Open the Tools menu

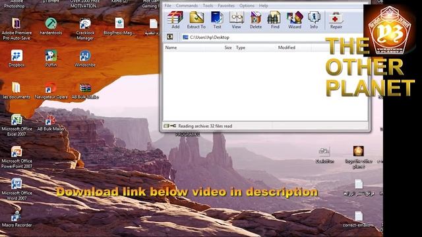pos(208,6)
